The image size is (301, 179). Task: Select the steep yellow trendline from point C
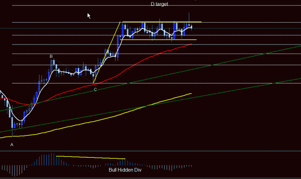(x=107, y=52)
